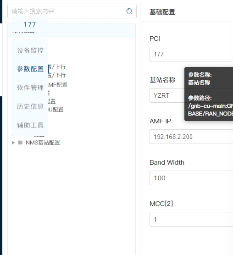233x255 pixels.
Task: Go to the 历史信息 menu item
Action: coord(30,106)
